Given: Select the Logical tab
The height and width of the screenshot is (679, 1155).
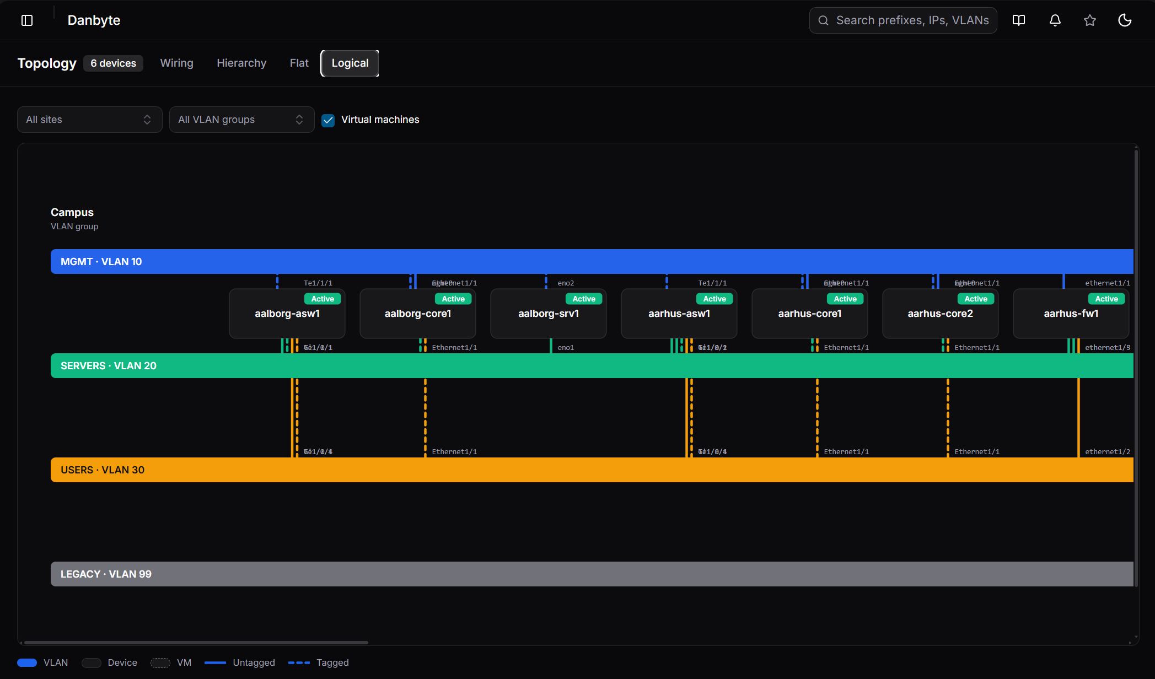Looking at the screenshot, I should 350,63.
